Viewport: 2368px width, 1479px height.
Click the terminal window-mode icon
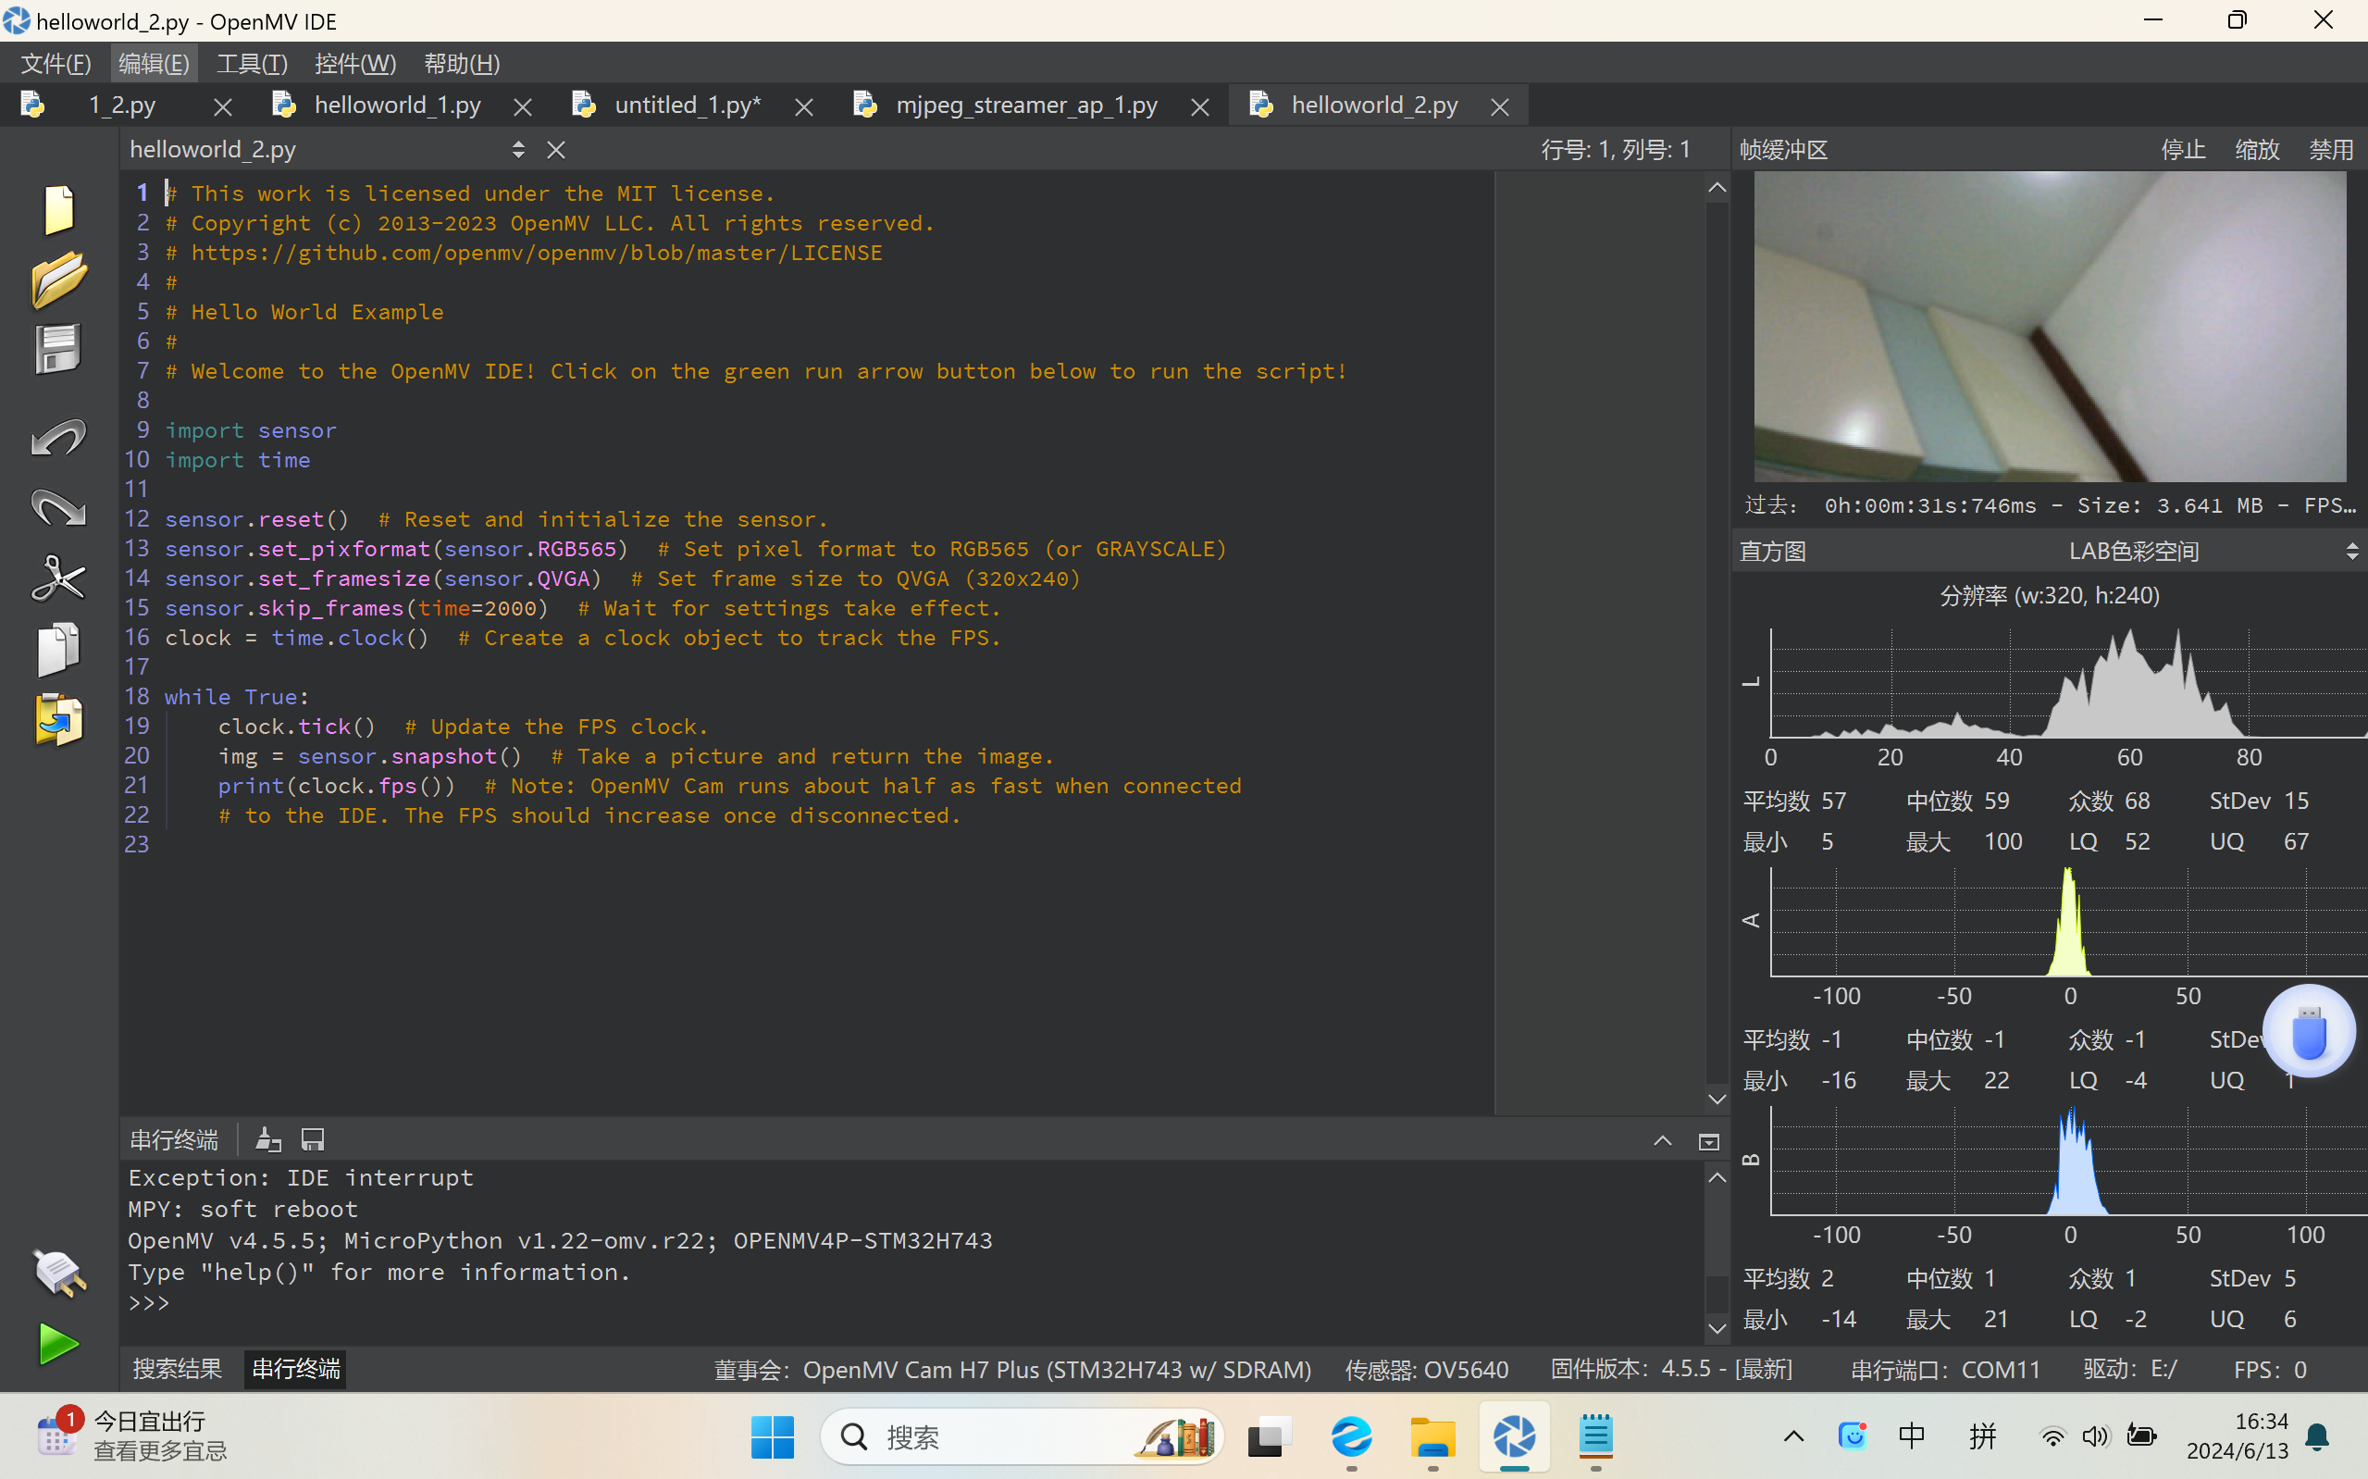pos(1708,1141)
